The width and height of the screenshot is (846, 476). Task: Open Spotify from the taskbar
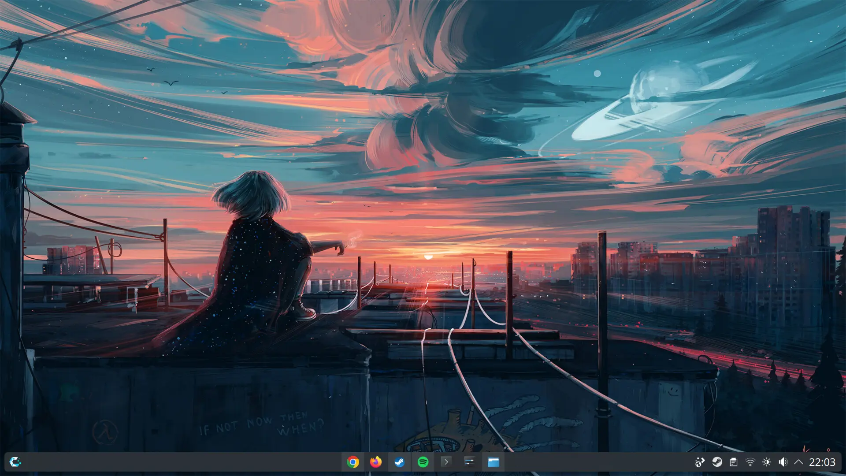(423, 462)
